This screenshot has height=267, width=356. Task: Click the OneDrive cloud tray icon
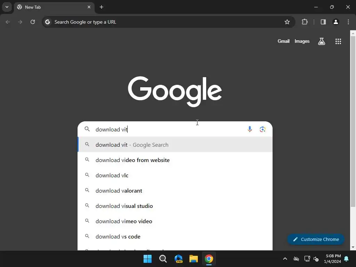296,259
